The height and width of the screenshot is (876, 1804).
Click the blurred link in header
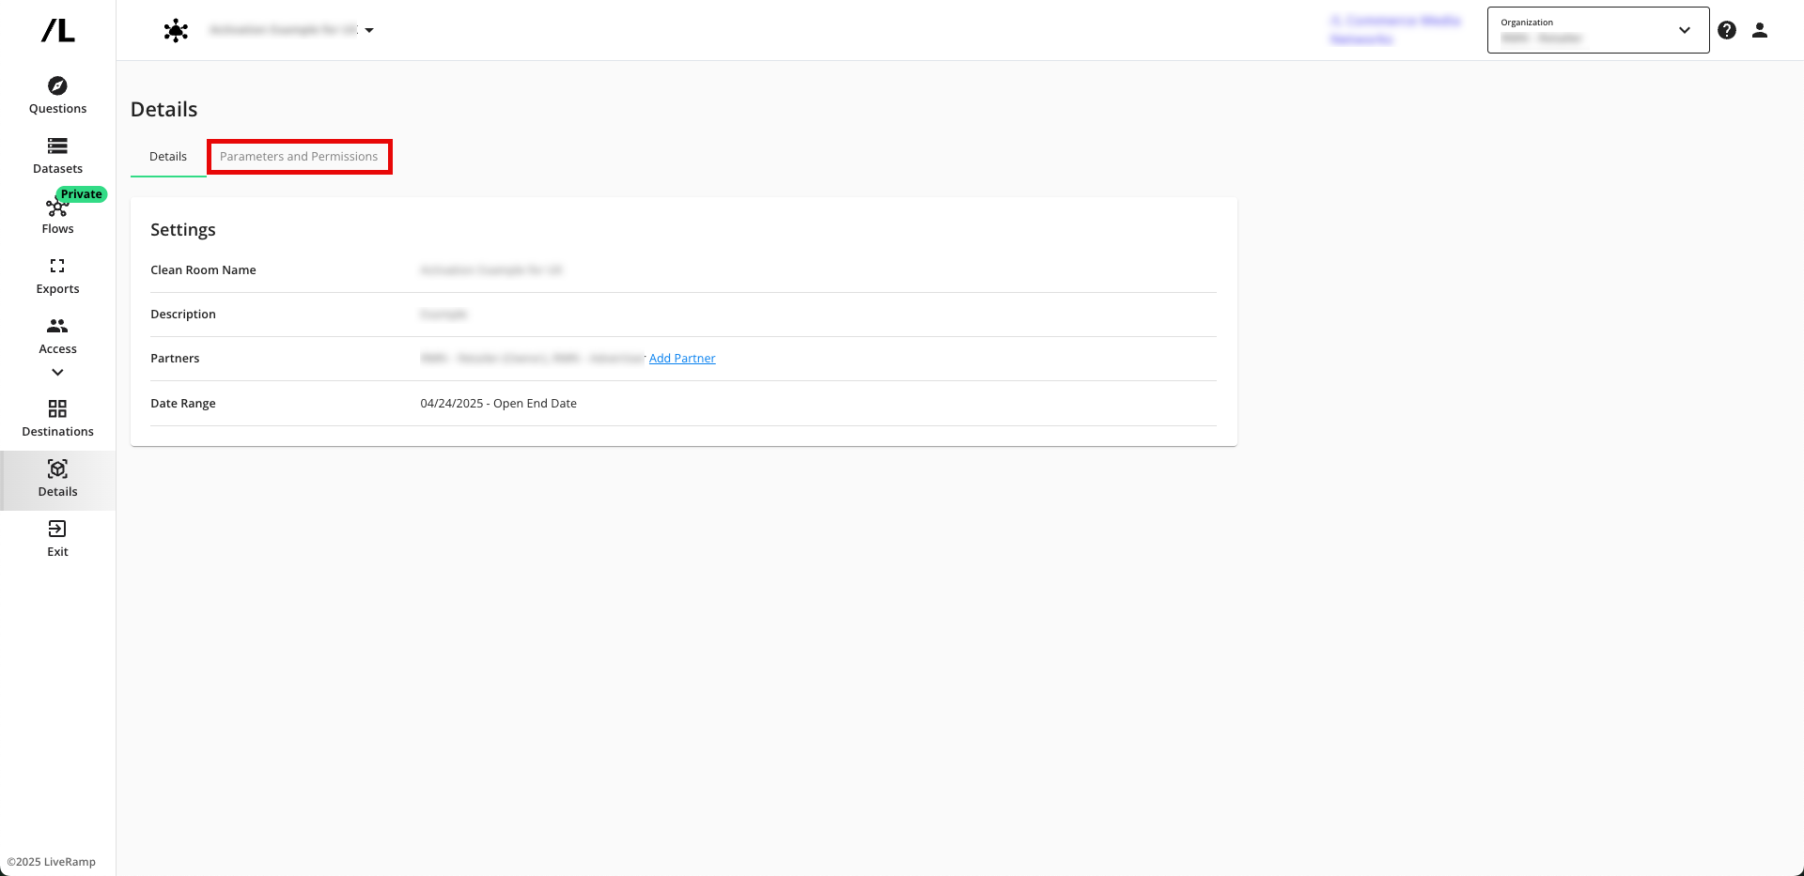tap(1394, 30)
